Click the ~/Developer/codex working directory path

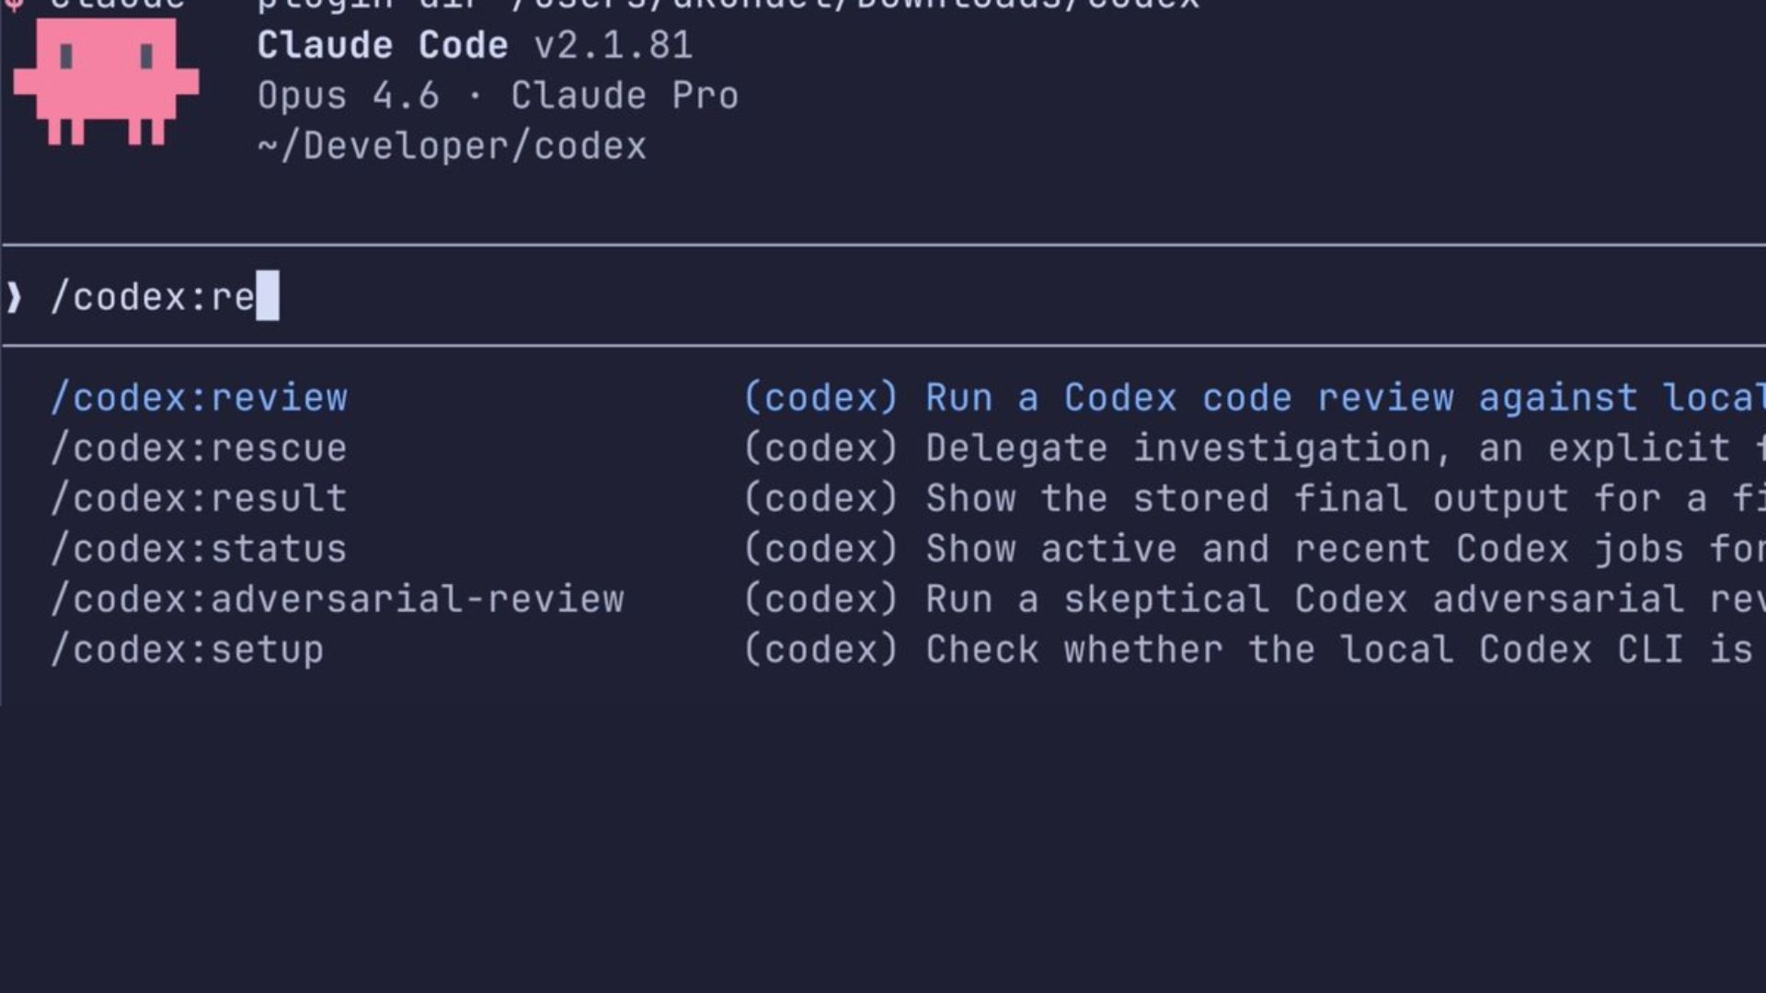pos(453,146)
